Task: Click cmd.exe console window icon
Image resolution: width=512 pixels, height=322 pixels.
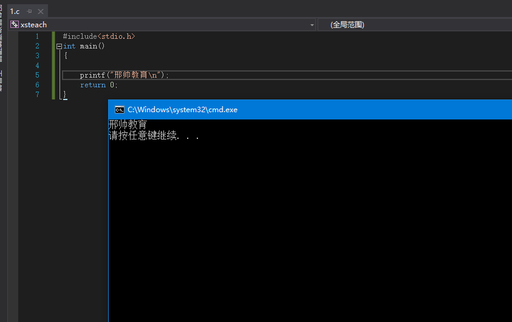Action: click(120, 110)
